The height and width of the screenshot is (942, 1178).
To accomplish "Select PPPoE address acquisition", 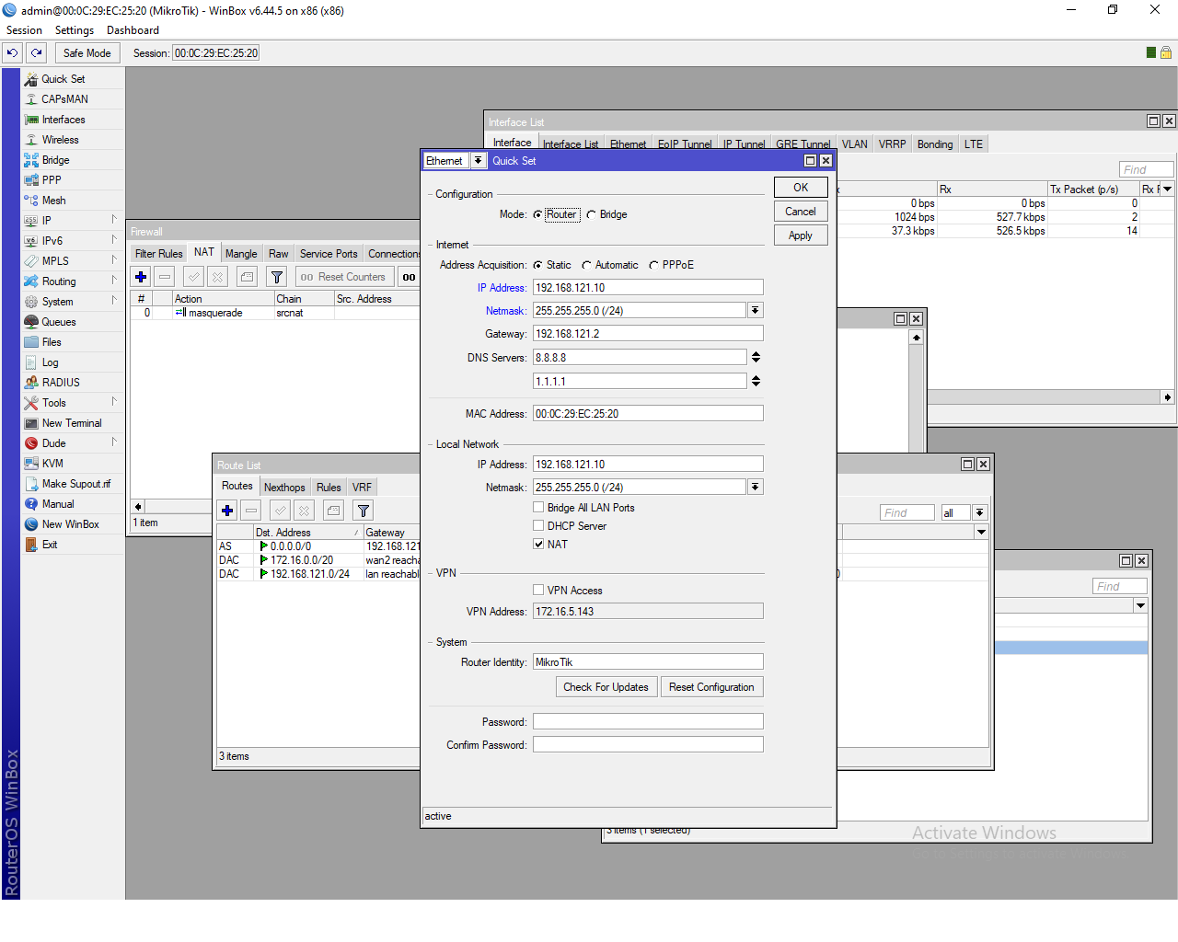I will (653, 266).
